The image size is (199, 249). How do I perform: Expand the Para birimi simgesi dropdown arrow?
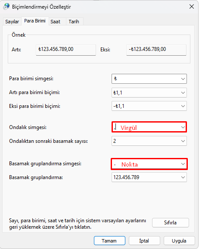pyautogui.click(x=183, y=79)
